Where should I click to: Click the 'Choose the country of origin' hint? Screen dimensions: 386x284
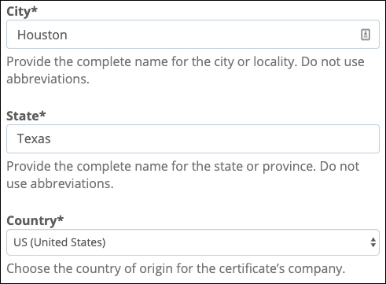(x=176, y=269)
